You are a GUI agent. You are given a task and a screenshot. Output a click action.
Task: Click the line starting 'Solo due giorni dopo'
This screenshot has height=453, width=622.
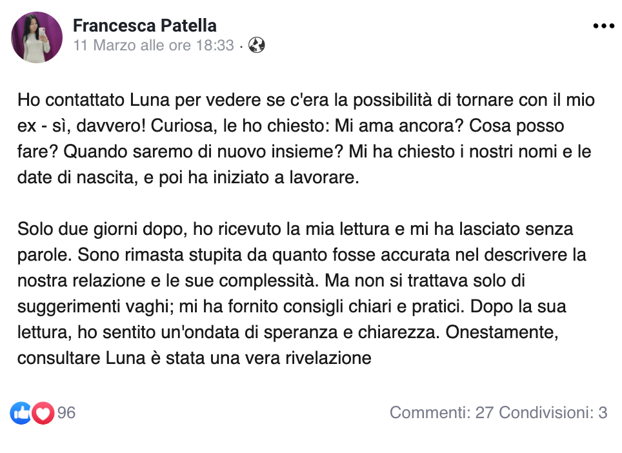pos(295,229)
